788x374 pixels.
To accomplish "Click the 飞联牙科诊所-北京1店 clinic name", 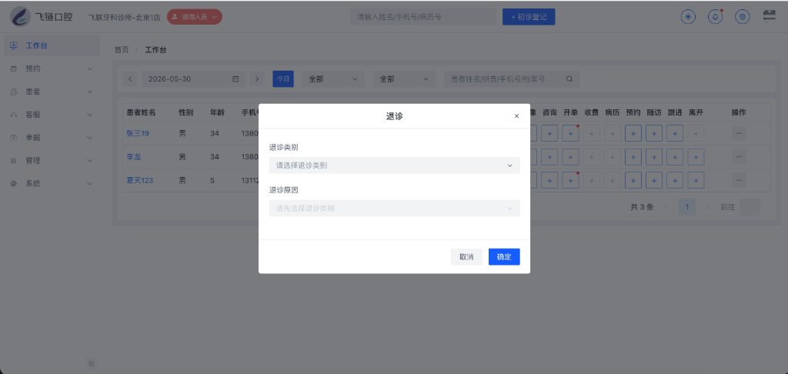I will [x=125, y=17].
